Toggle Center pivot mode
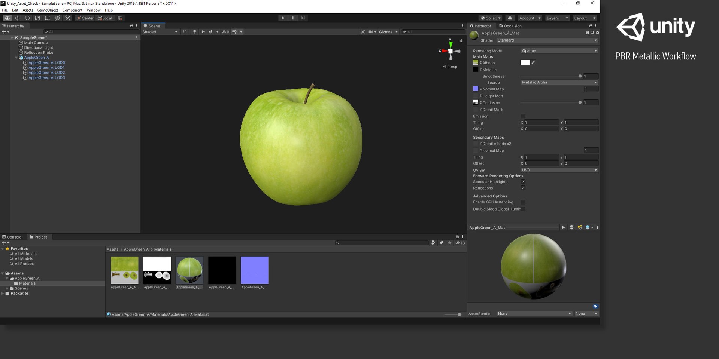719x359 pixels. click(x=85, y=18)
